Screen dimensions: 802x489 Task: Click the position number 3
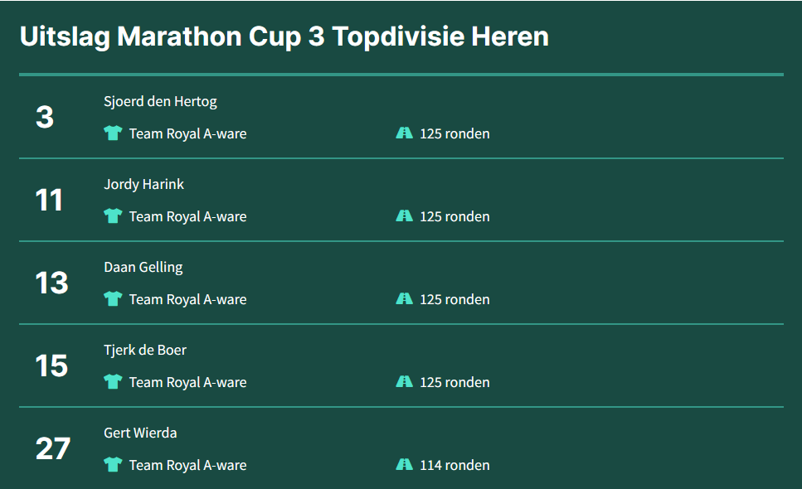(45, 117)
